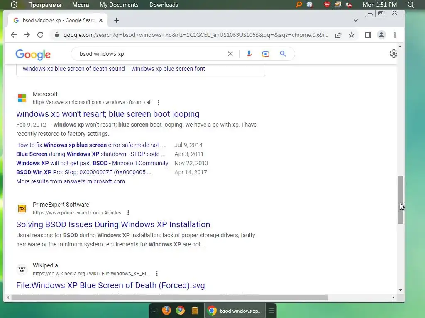Screen dimensions: 425x318
Task: Launch Chrome from the taskbar launcher
Action: 180,311
